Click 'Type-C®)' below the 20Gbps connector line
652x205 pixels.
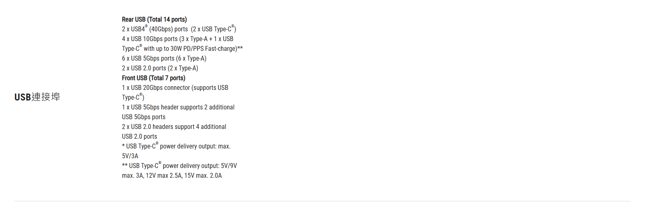pos(133,98)
